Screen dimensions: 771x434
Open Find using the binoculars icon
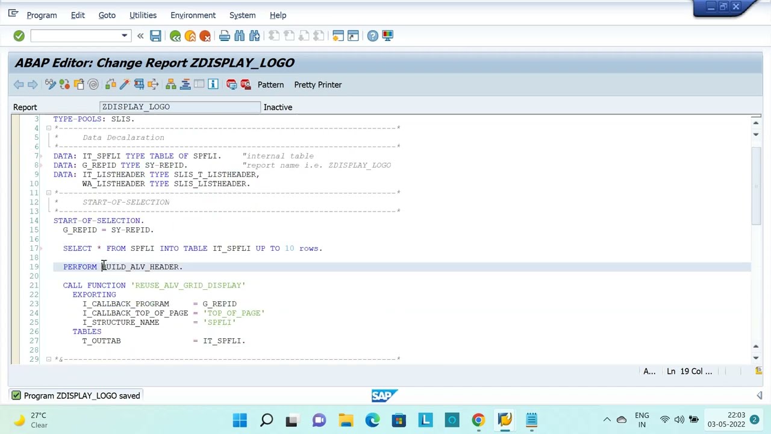pyautogui.click(x=240, y=36)
